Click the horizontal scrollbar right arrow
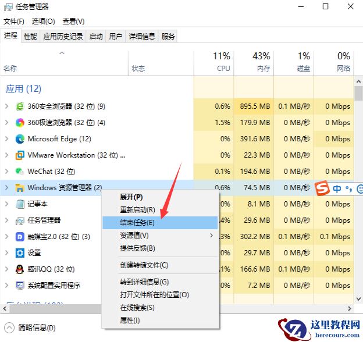363x342 pixels. coord(350,308)
